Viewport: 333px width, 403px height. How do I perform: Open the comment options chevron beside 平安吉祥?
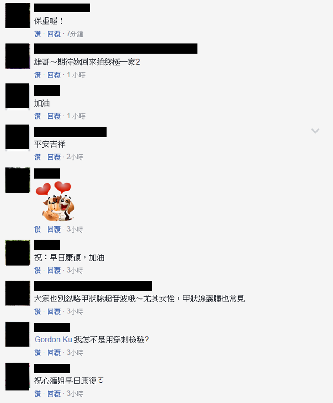pos(315,131)
